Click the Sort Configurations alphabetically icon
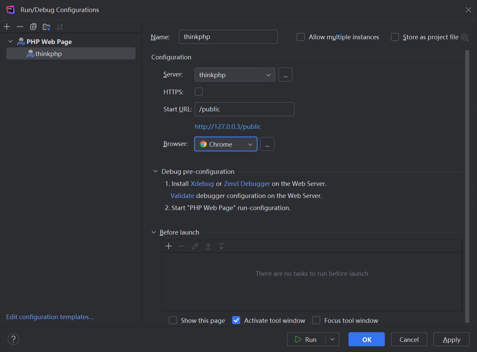477x352 pixels. tap(60, 27)
